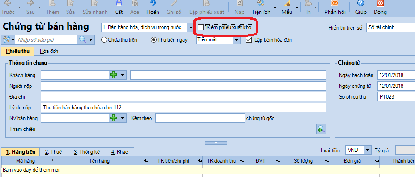The image size is (415, 177).
Task: Add new NV bán hàng with plus
Action: point(114,118)
